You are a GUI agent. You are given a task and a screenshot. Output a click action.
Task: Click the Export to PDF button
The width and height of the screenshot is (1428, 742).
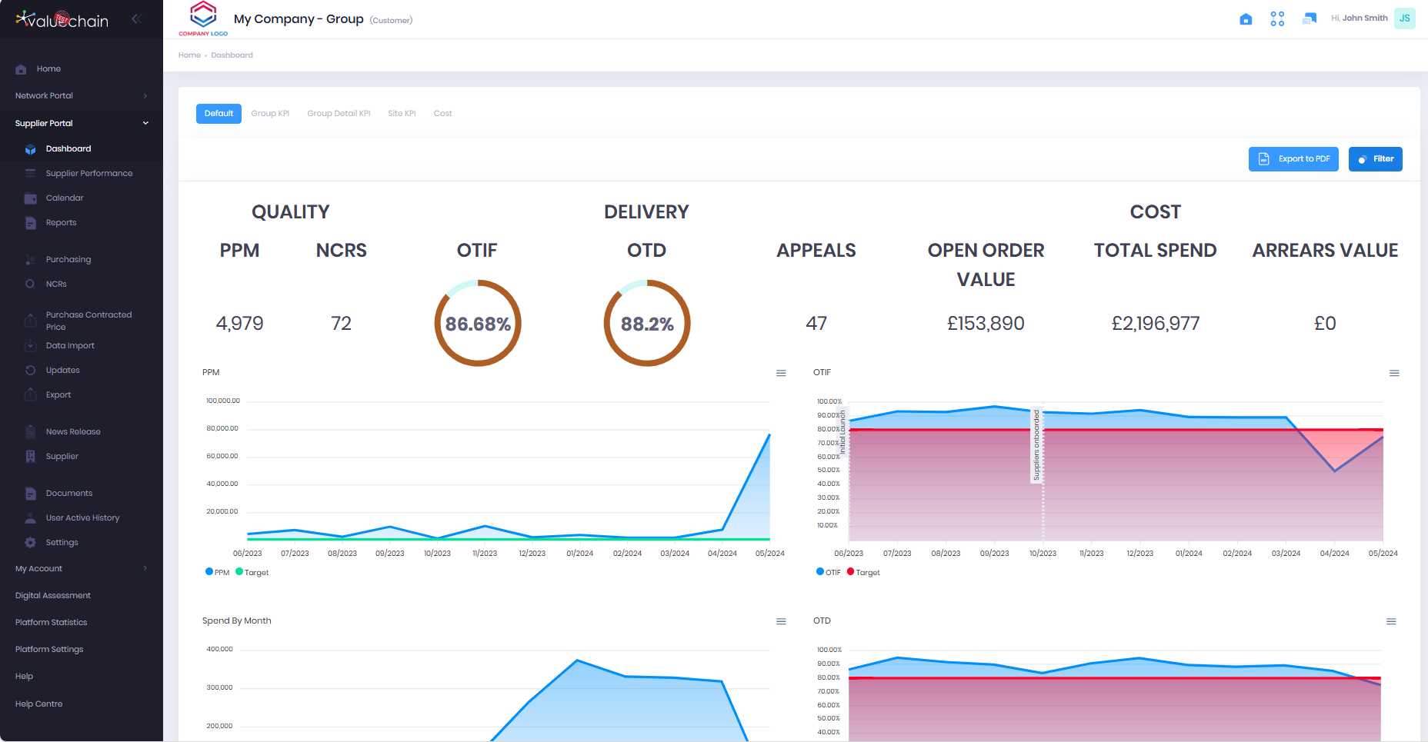[x=1293, y=159]
